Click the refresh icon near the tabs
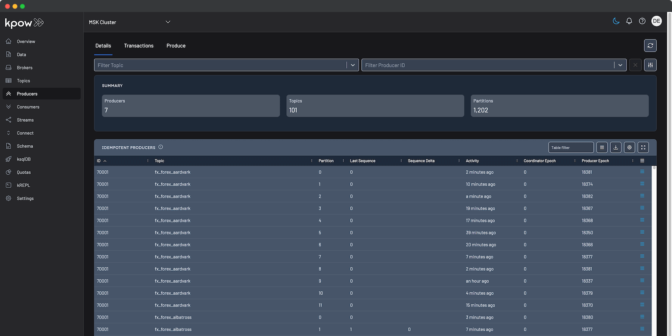Screen dimensions: 672x336 (650, 46)
